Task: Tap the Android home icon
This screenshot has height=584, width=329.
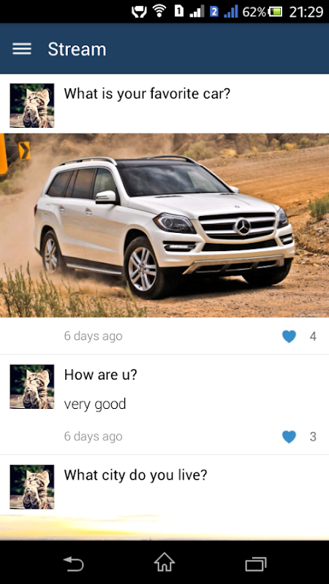Action: tap(164, 562)
